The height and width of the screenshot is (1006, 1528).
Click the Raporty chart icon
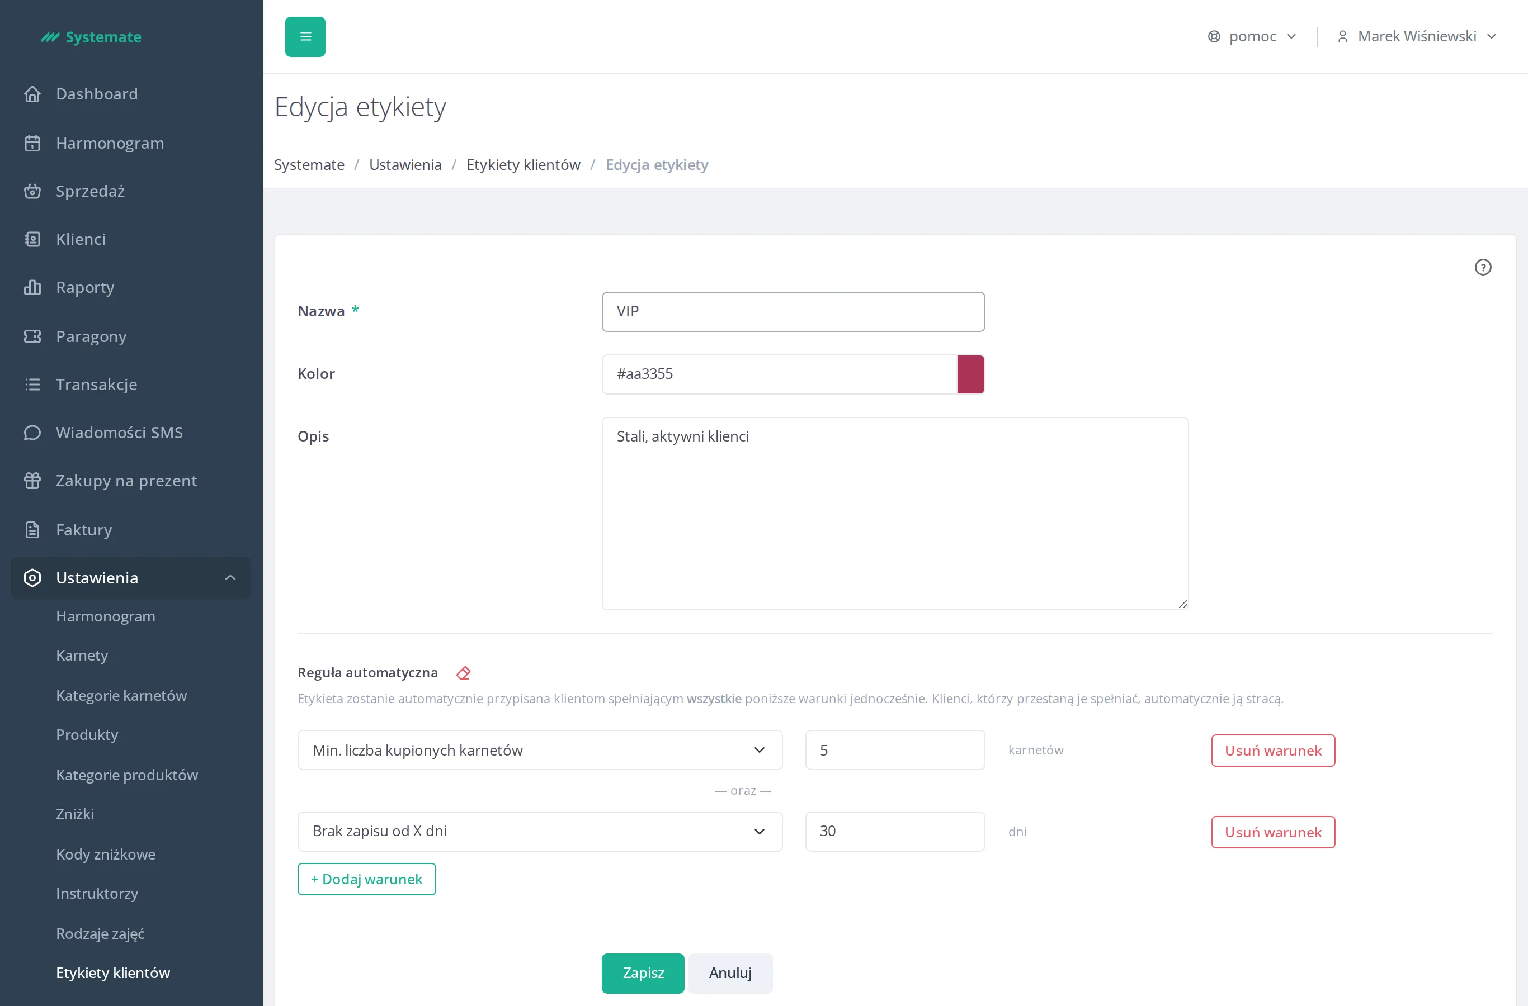pos(32,287)
